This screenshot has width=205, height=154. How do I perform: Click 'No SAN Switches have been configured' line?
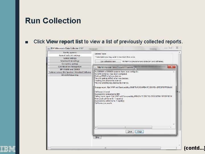110,74
